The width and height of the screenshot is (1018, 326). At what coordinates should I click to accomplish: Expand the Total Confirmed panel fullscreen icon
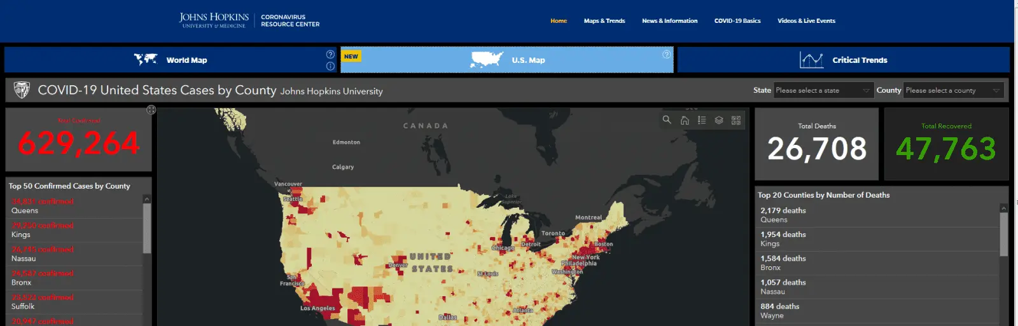tap(151, 110)
